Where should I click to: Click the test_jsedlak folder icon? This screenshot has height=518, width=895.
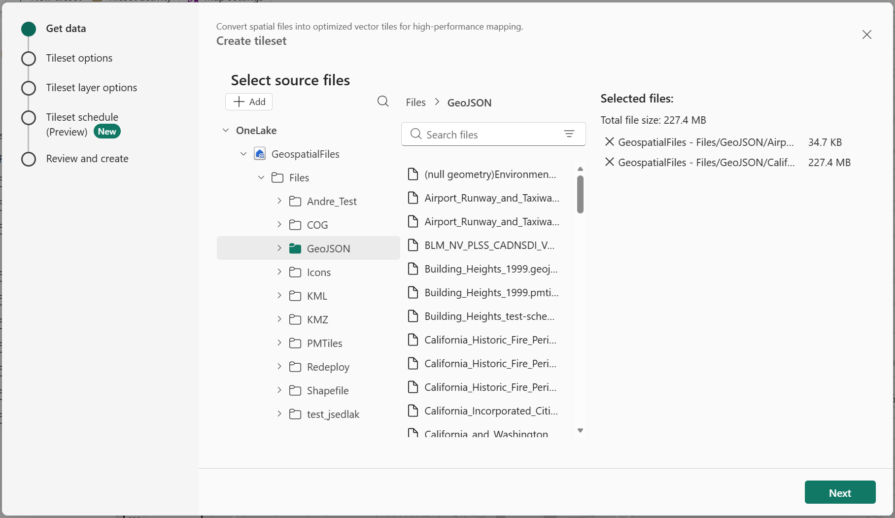(x=295, y=414)
